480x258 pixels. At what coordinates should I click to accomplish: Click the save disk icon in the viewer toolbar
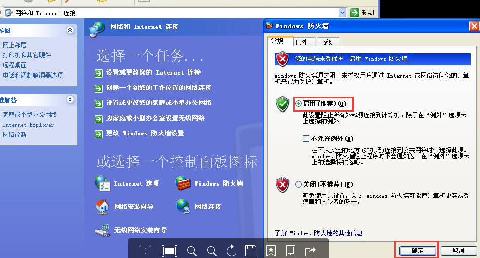[251, 251]
